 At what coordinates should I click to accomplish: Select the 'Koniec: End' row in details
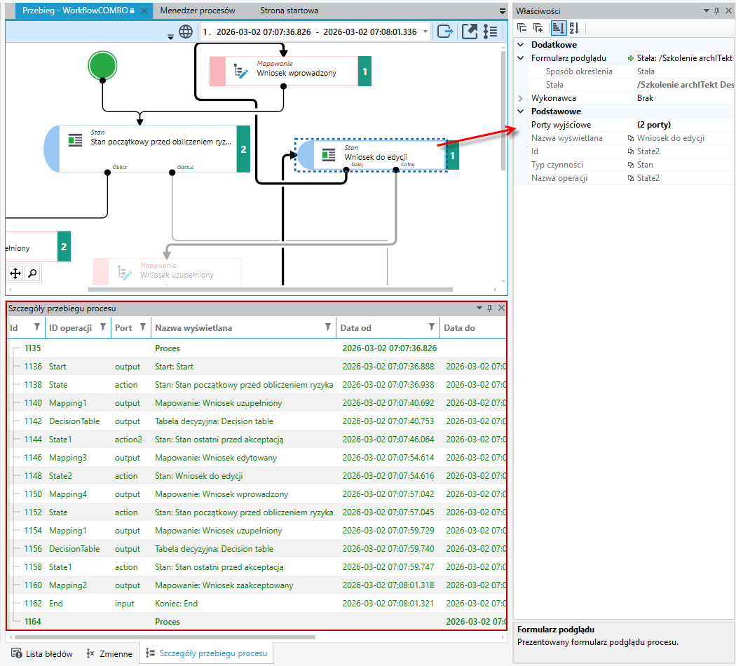(257, 604)
